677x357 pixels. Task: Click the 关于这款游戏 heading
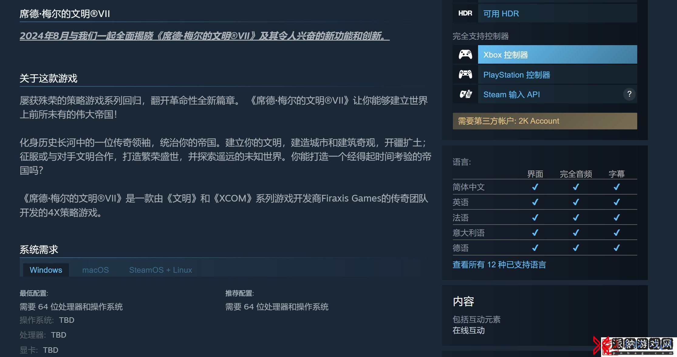49,78
